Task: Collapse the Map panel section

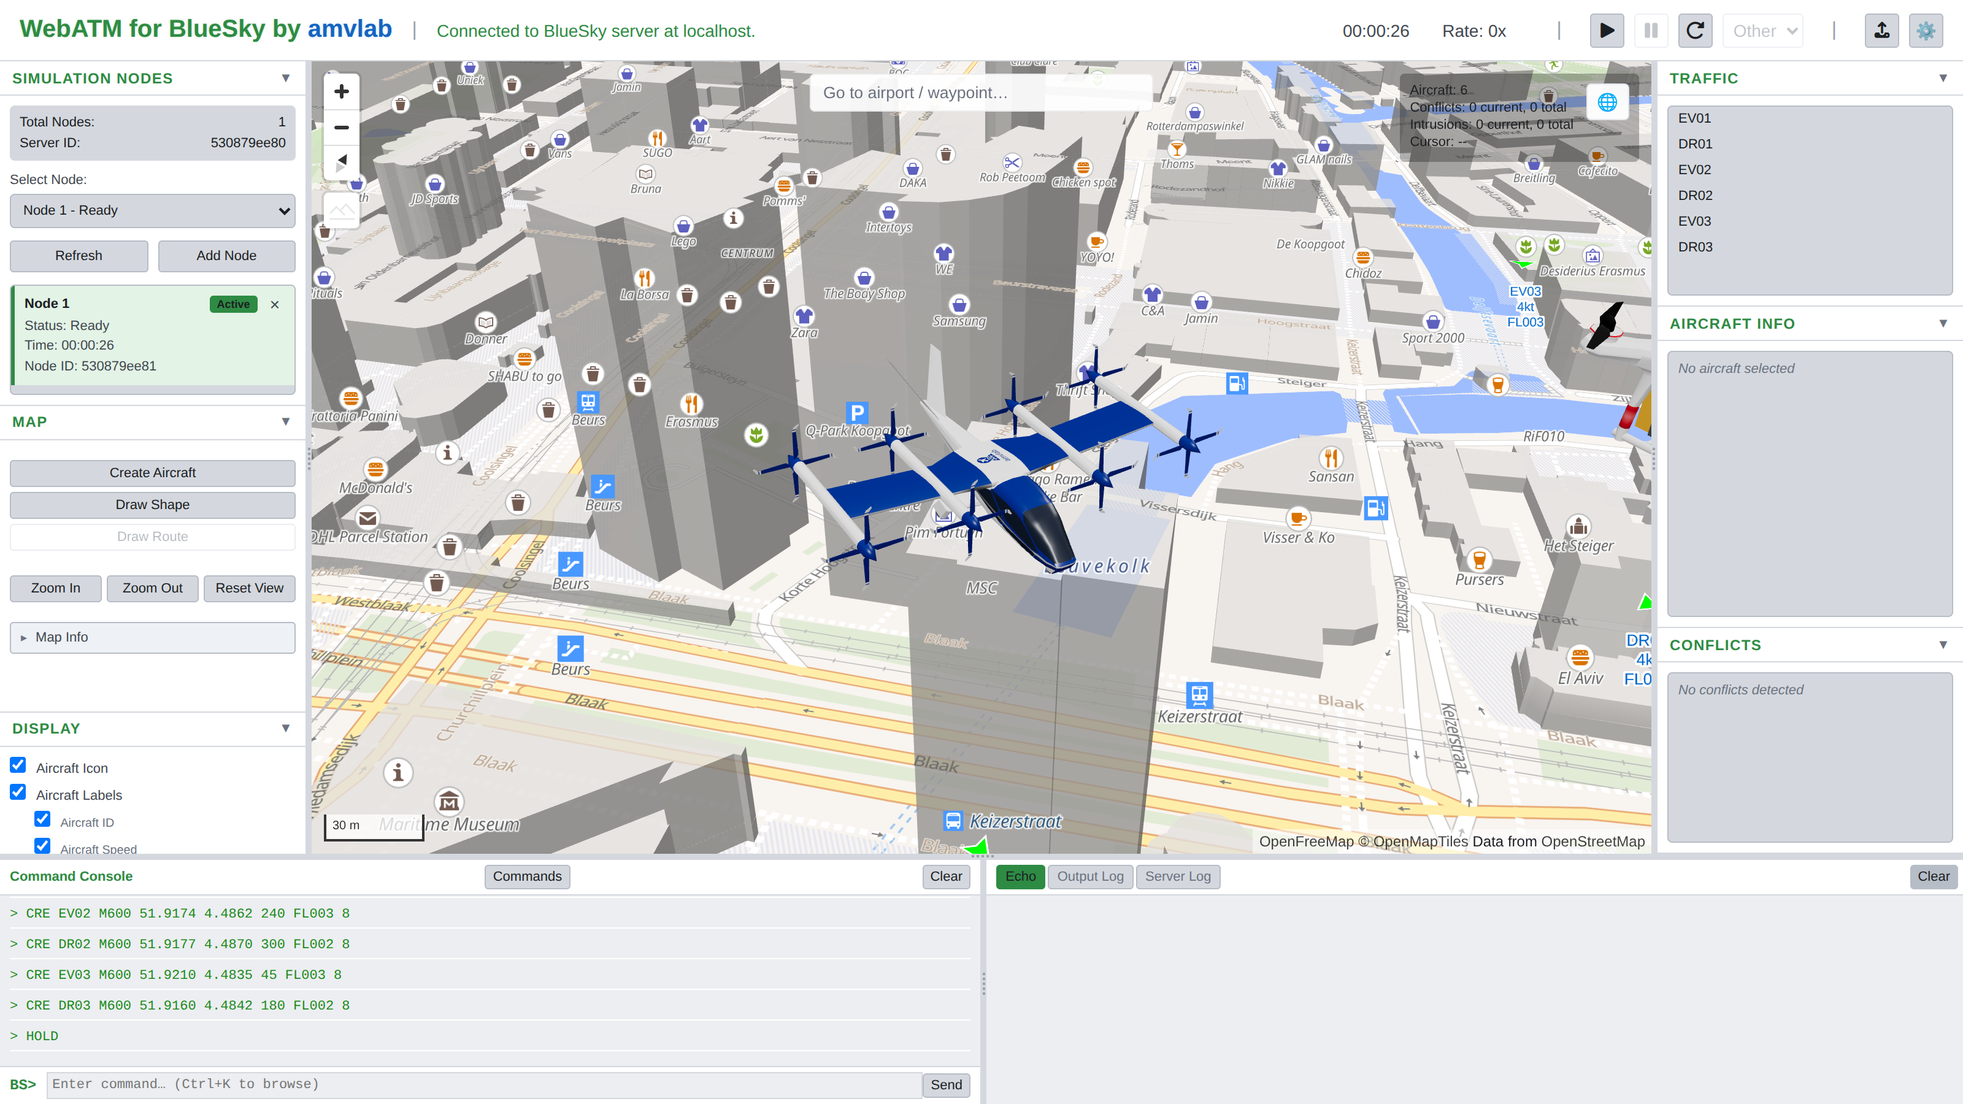Action: (285, 421)
